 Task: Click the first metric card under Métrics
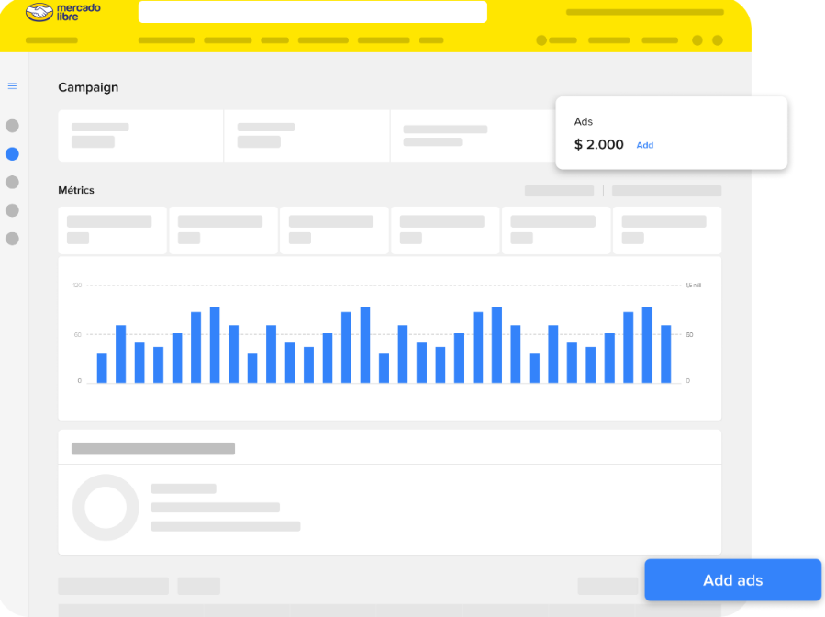112,230
